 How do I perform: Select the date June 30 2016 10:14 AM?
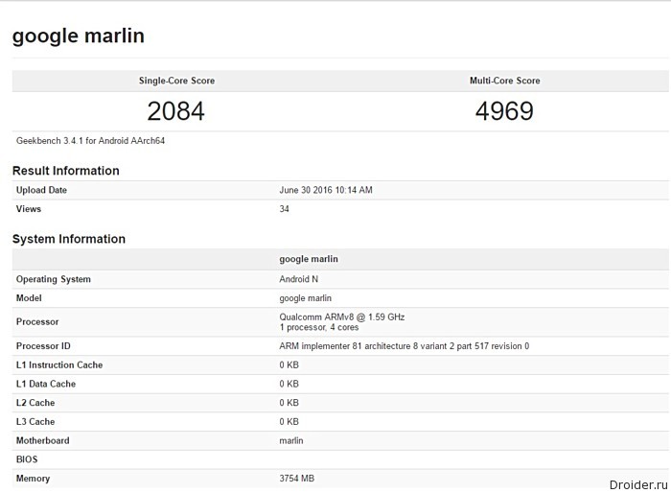[x=326, y=190]
